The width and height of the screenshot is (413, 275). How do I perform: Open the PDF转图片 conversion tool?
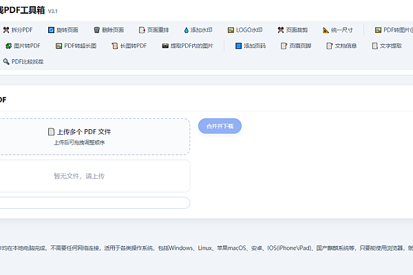tap(394, 30)
